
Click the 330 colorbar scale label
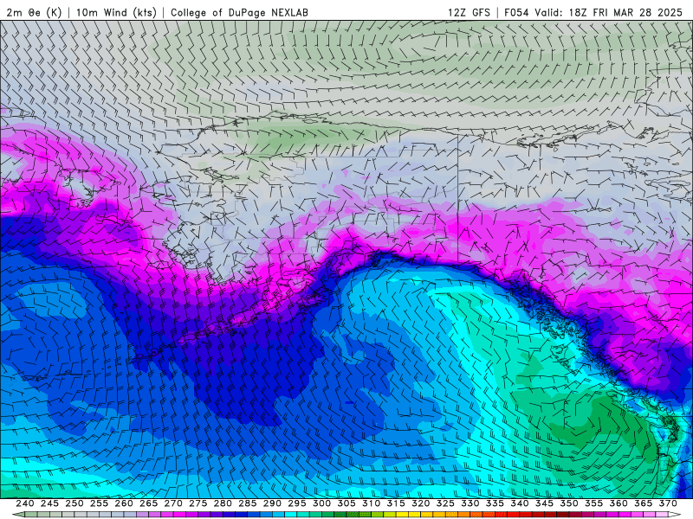(x=470, y=503)
